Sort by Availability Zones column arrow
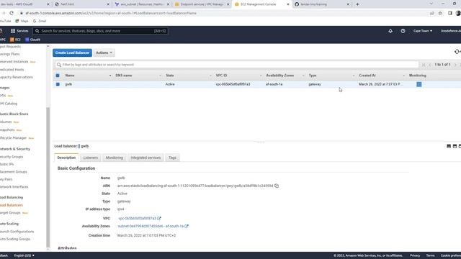Image resolution: width=461 pixels, height=259 pixels. [x=303, y=76]
